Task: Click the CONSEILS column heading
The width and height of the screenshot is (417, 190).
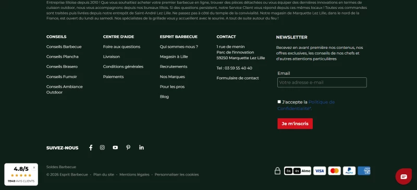Action: click(56, 37)
